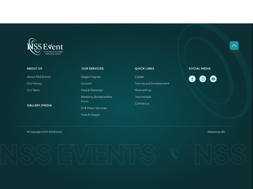
Task: Click the scroll-to-top arrow button
Action: pyautogui.click(x=234, y=46)
